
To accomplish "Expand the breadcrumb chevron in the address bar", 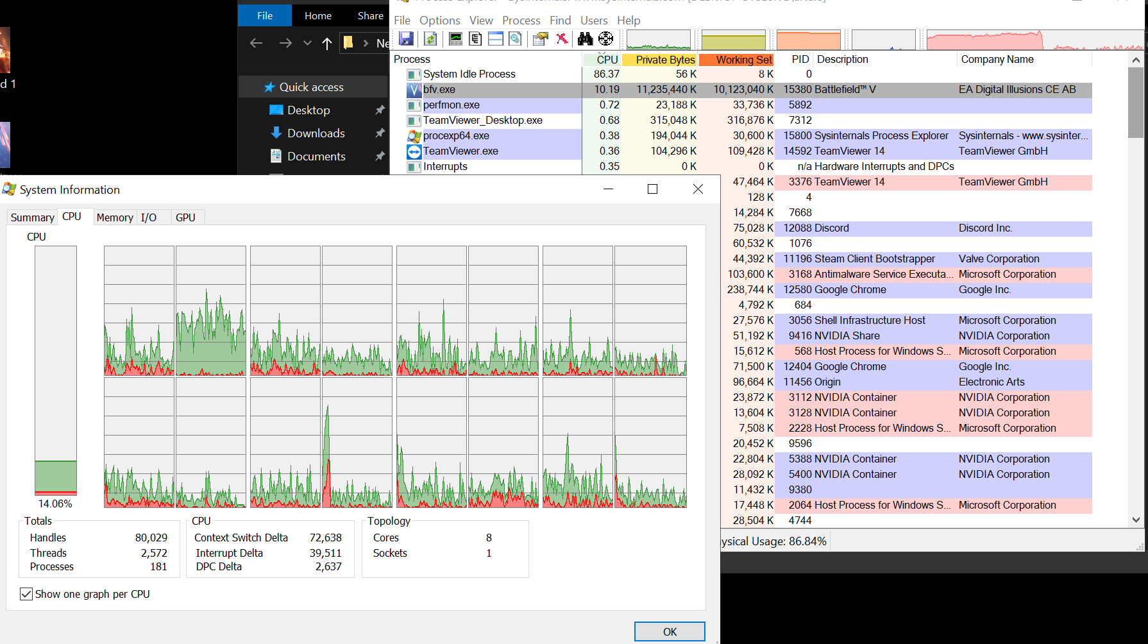I will pyautogui.click(x=366, y=43).
